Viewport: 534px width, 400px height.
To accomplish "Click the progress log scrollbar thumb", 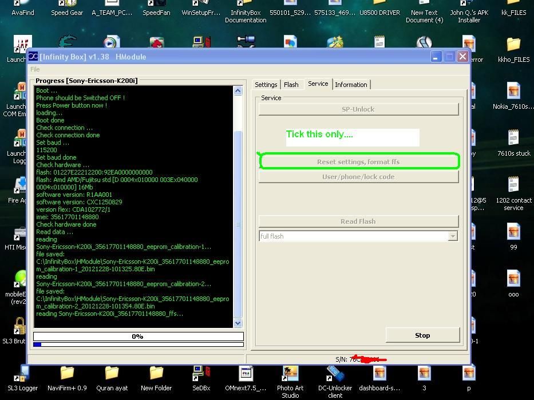I will point(238,224).
